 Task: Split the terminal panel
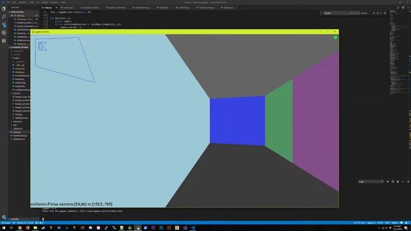click(392, 182)
